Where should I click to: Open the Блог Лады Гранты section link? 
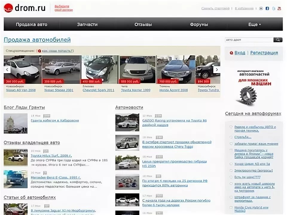tap(24, 107)
